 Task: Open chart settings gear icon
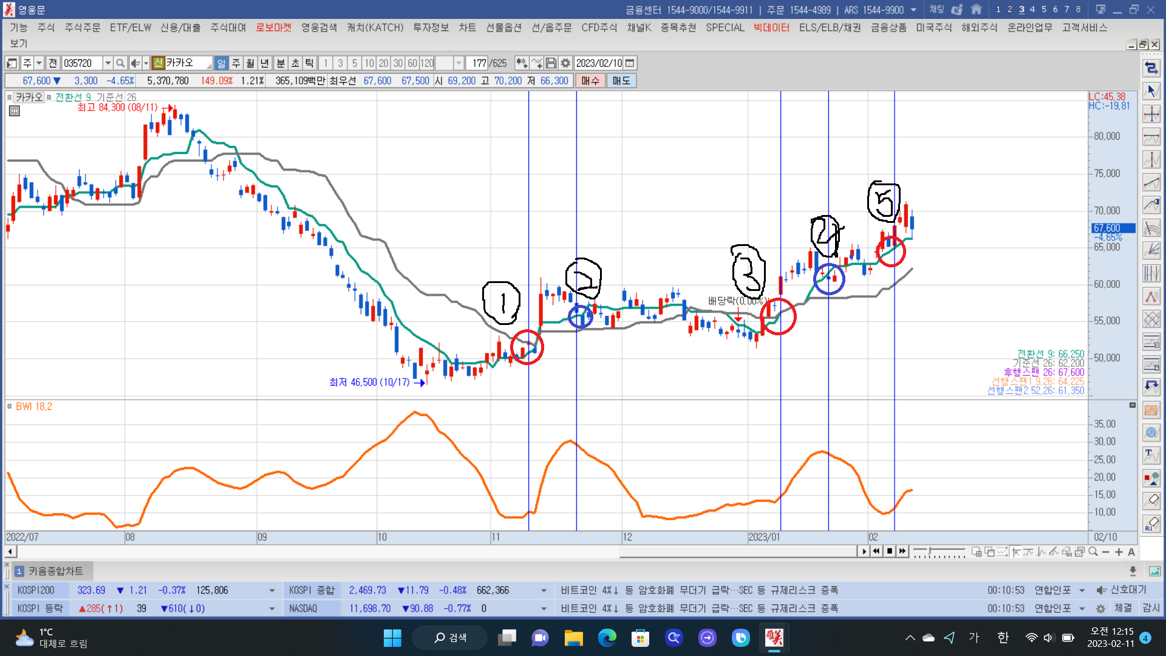[x=565, y=63]
